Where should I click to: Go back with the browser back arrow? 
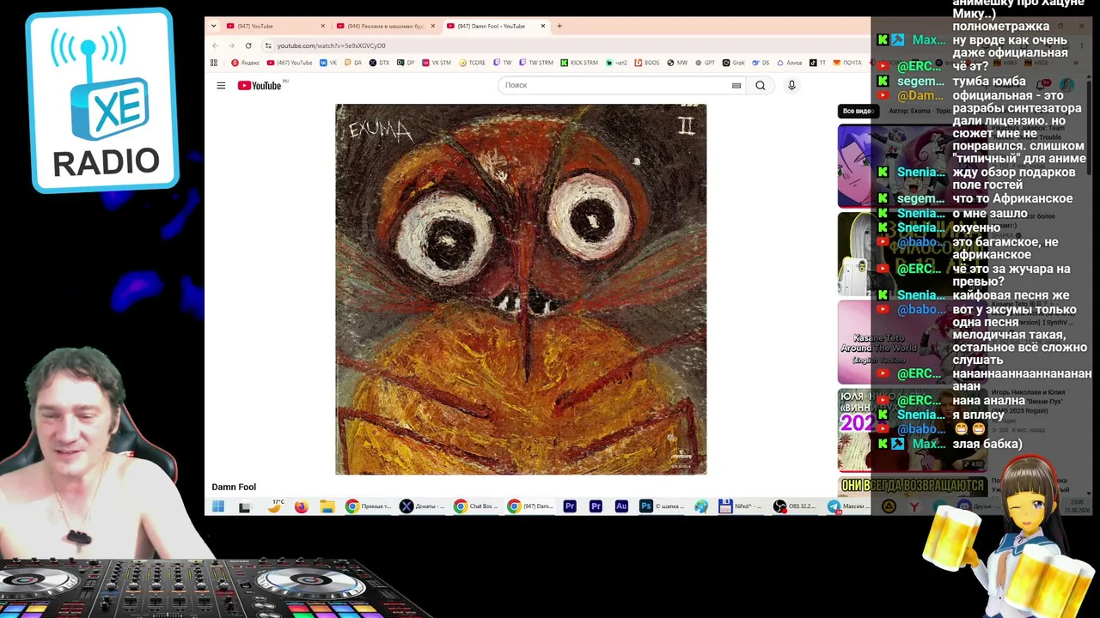[215, 45]
